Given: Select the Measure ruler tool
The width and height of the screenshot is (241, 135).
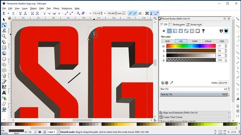Looking at the screenshot, I should pyautogui.click(x=4, y=42).
